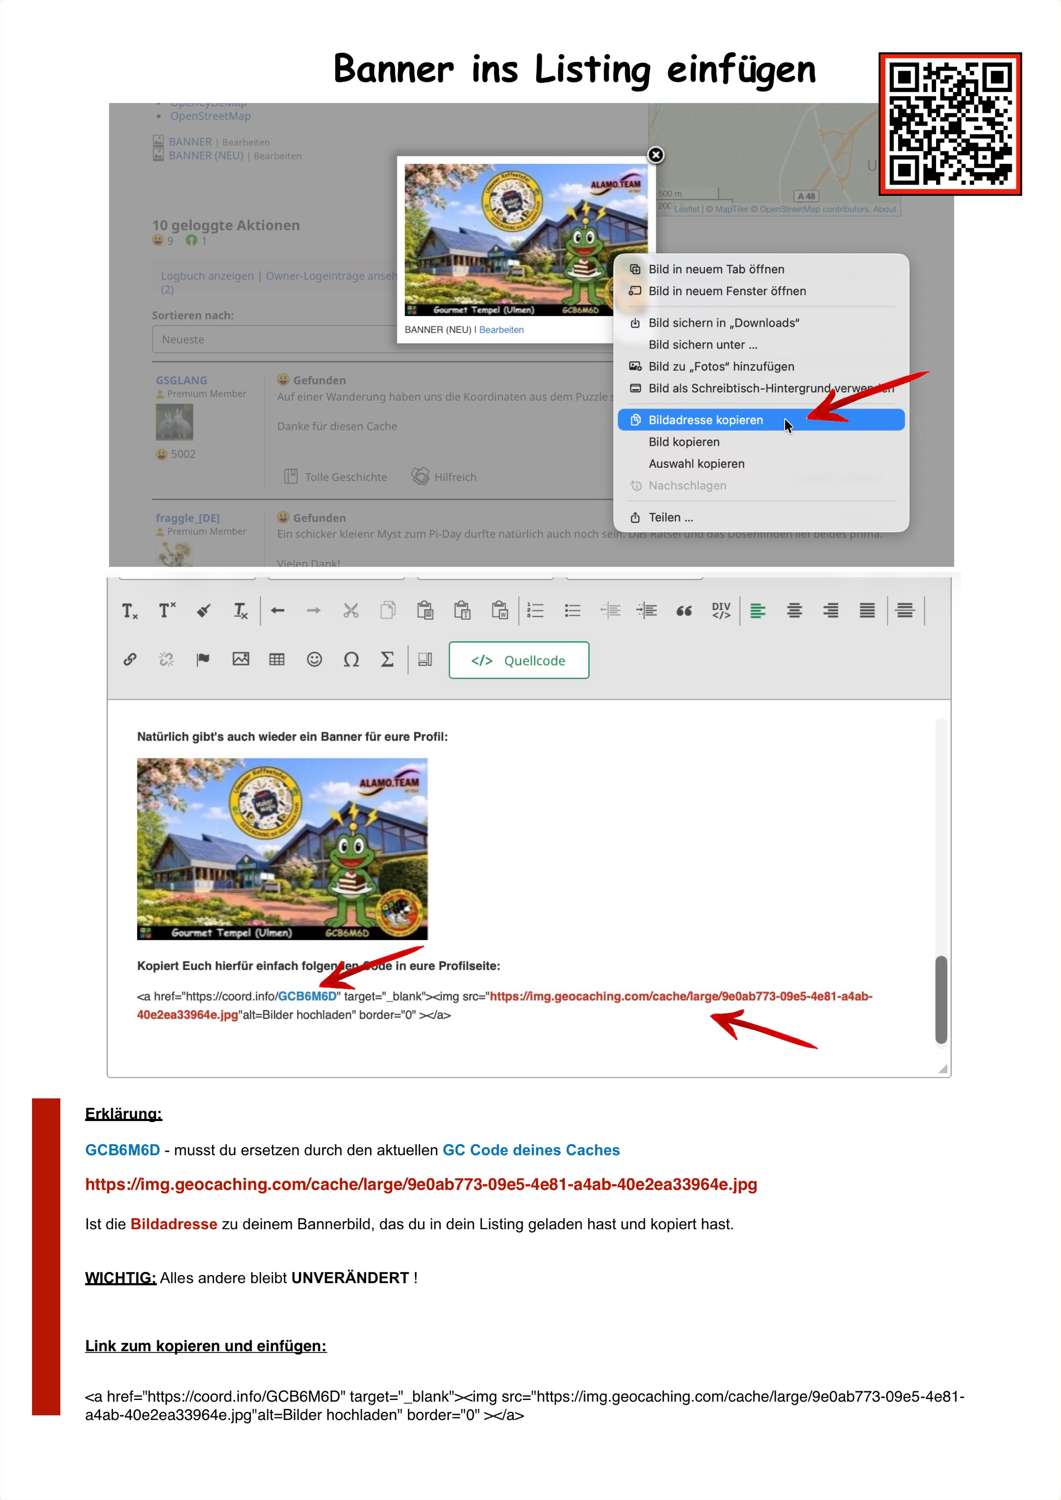1061x1500 pixels.
Task: Click the Quellcode button
Action: (x=519, y=661)
